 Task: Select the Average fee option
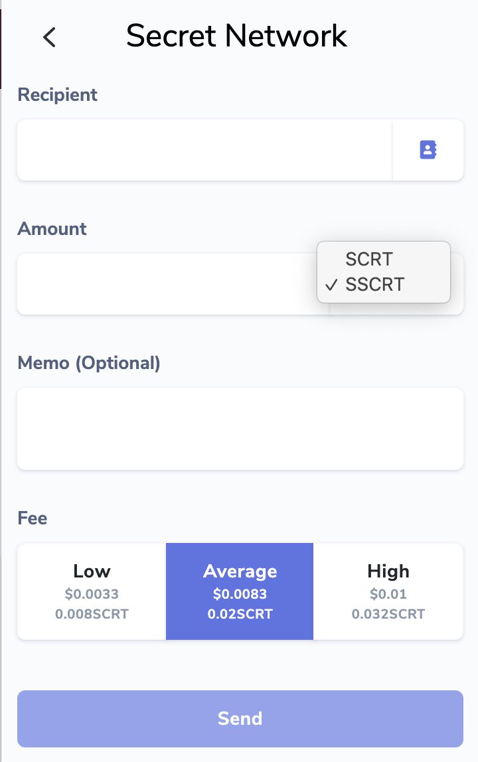point(240,591)
